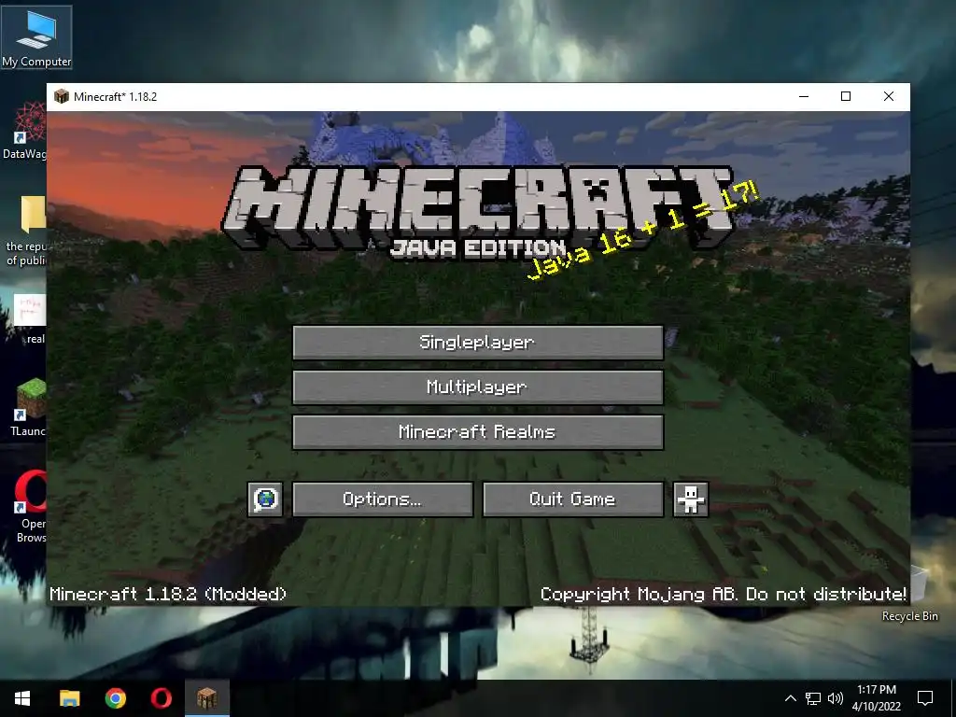Maximize the Minecraft window
This screenshot has height=717, width=956.
(846, 96)
